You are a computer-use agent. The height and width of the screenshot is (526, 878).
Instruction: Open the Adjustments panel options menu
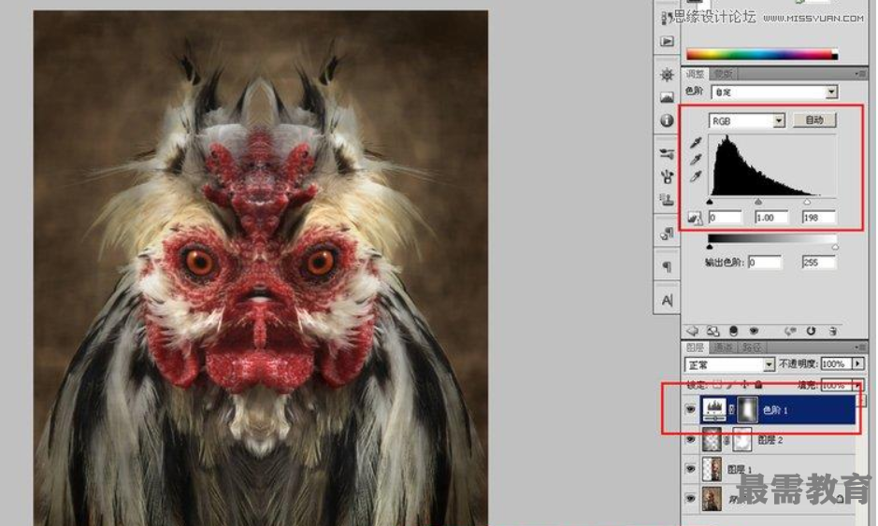click(860, 74)
